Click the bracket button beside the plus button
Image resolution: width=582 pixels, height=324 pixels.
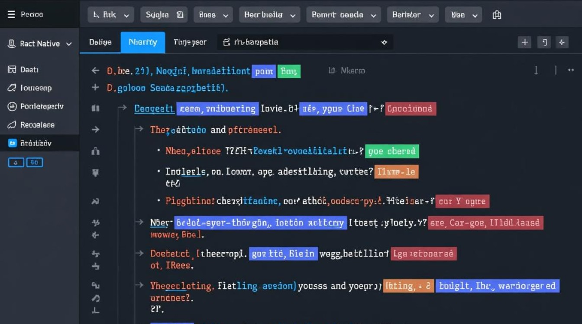click(544, 42)
